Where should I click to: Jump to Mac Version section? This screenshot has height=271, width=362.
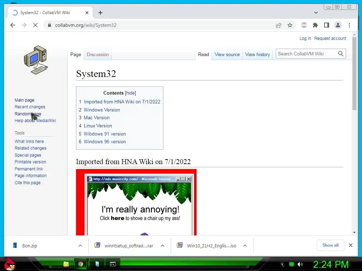[x=97, y=118]
